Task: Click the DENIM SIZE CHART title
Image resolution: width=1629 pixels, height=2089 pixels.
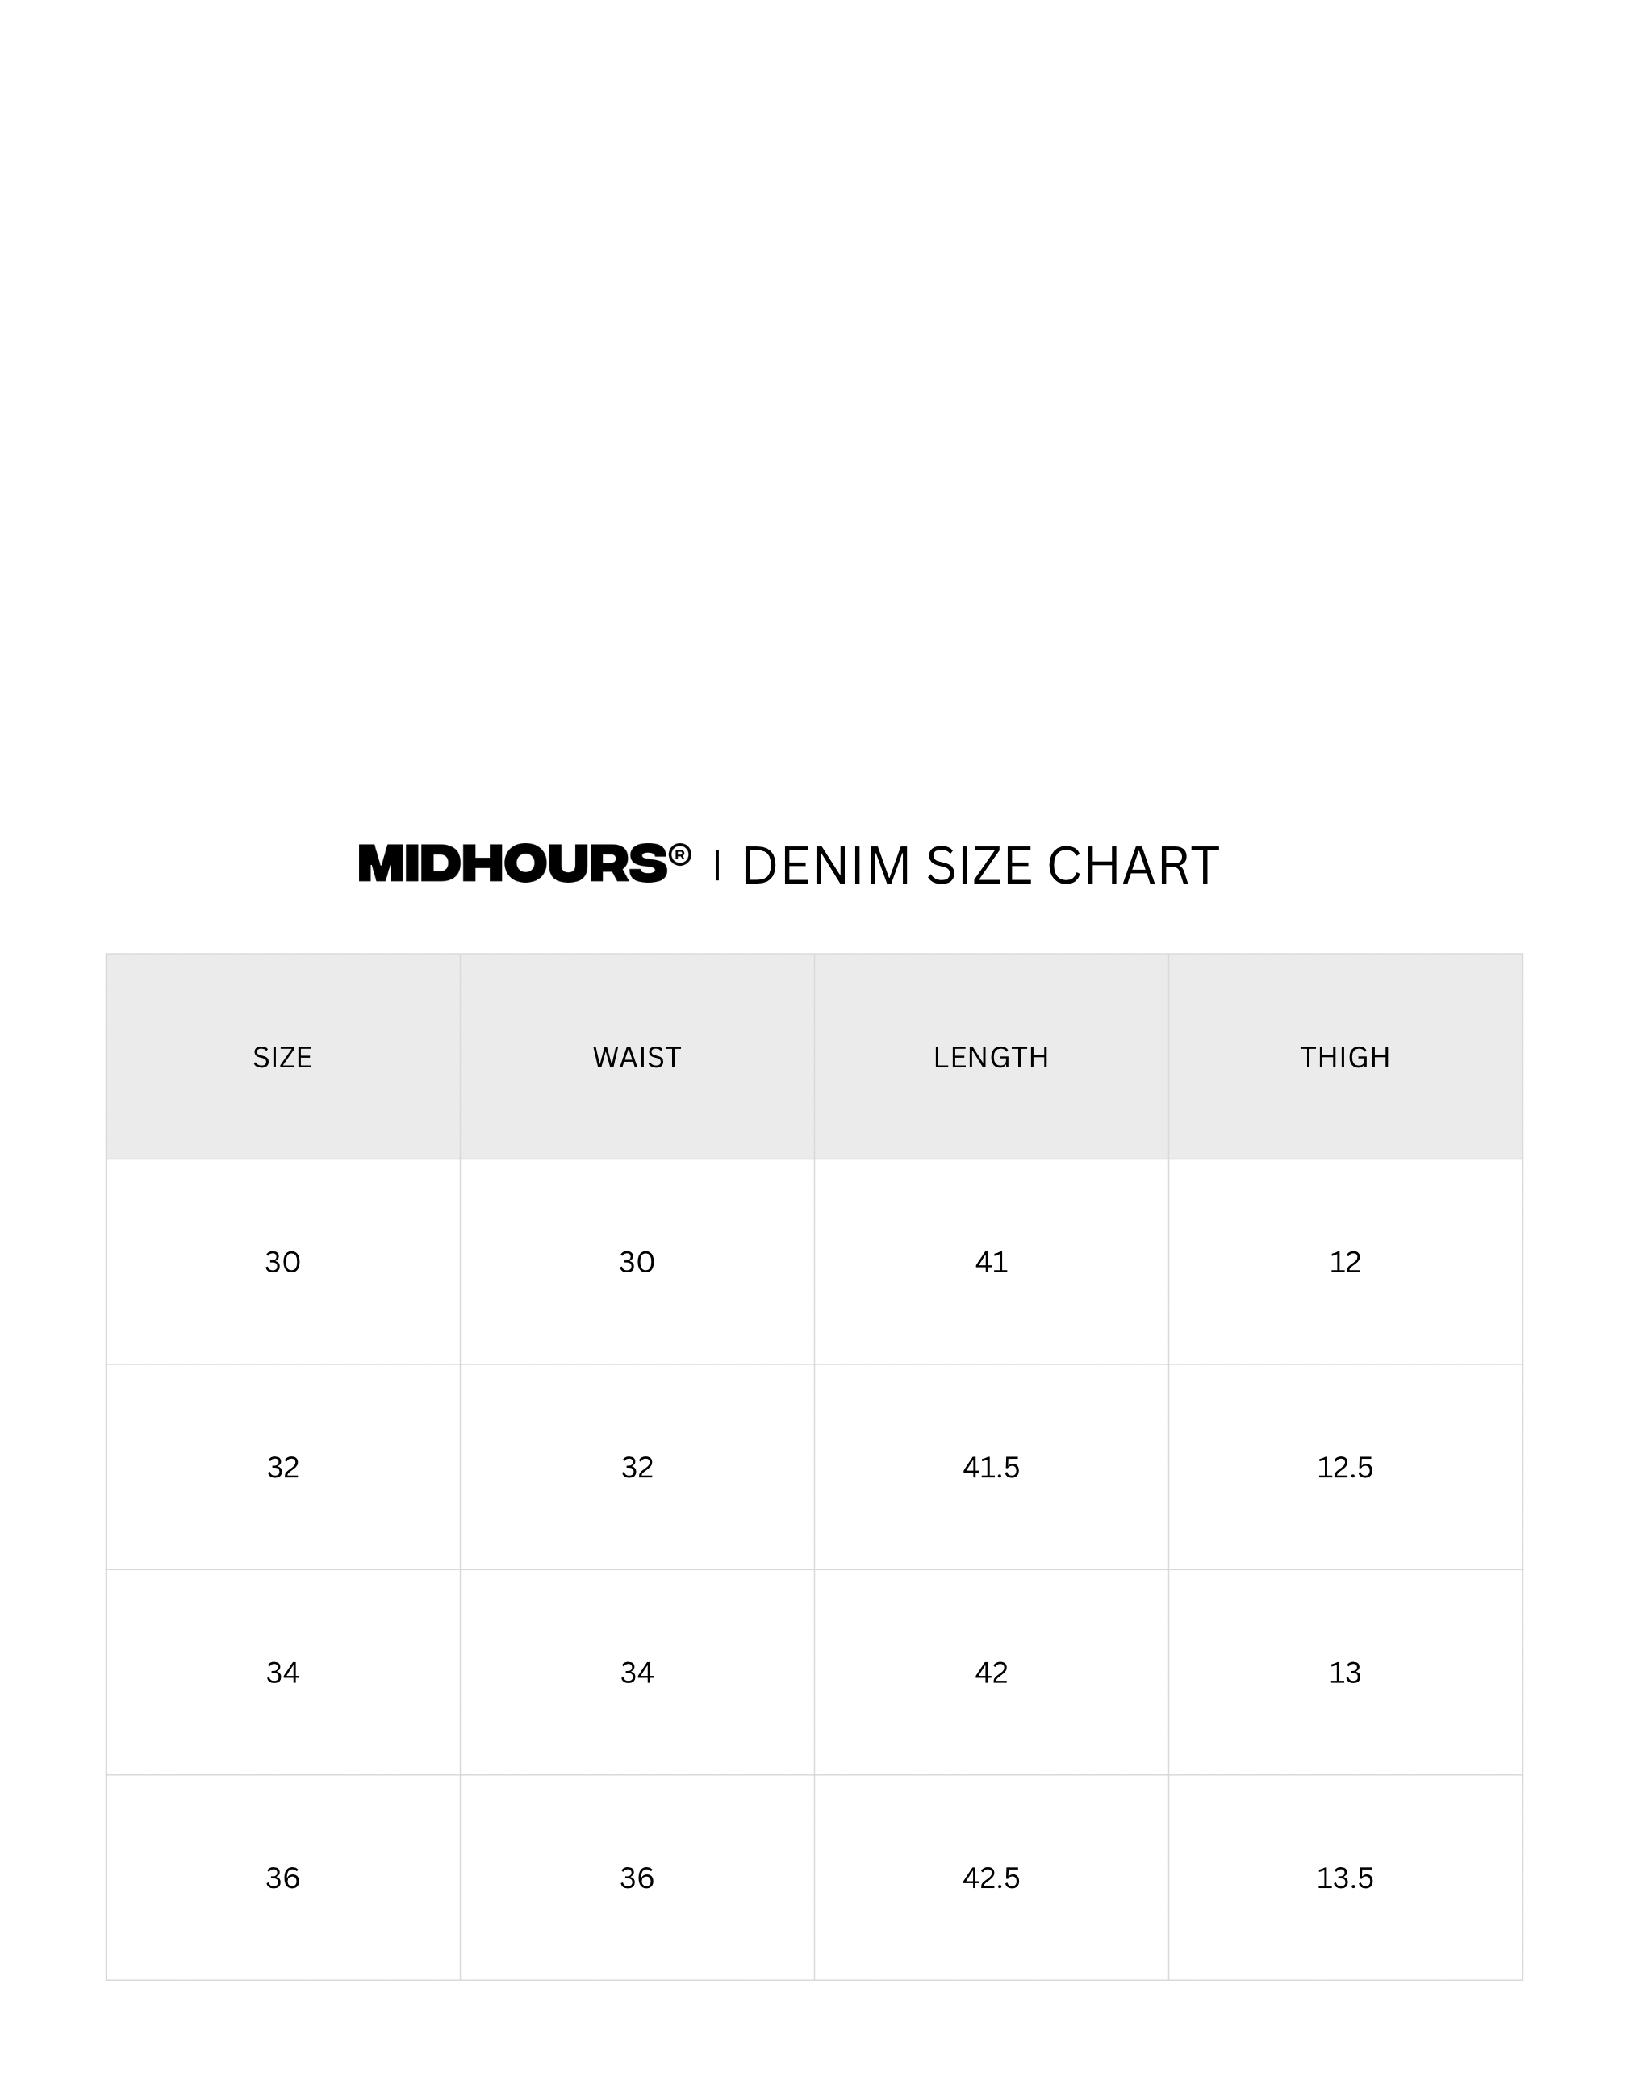Action: (x=979, y=866)
